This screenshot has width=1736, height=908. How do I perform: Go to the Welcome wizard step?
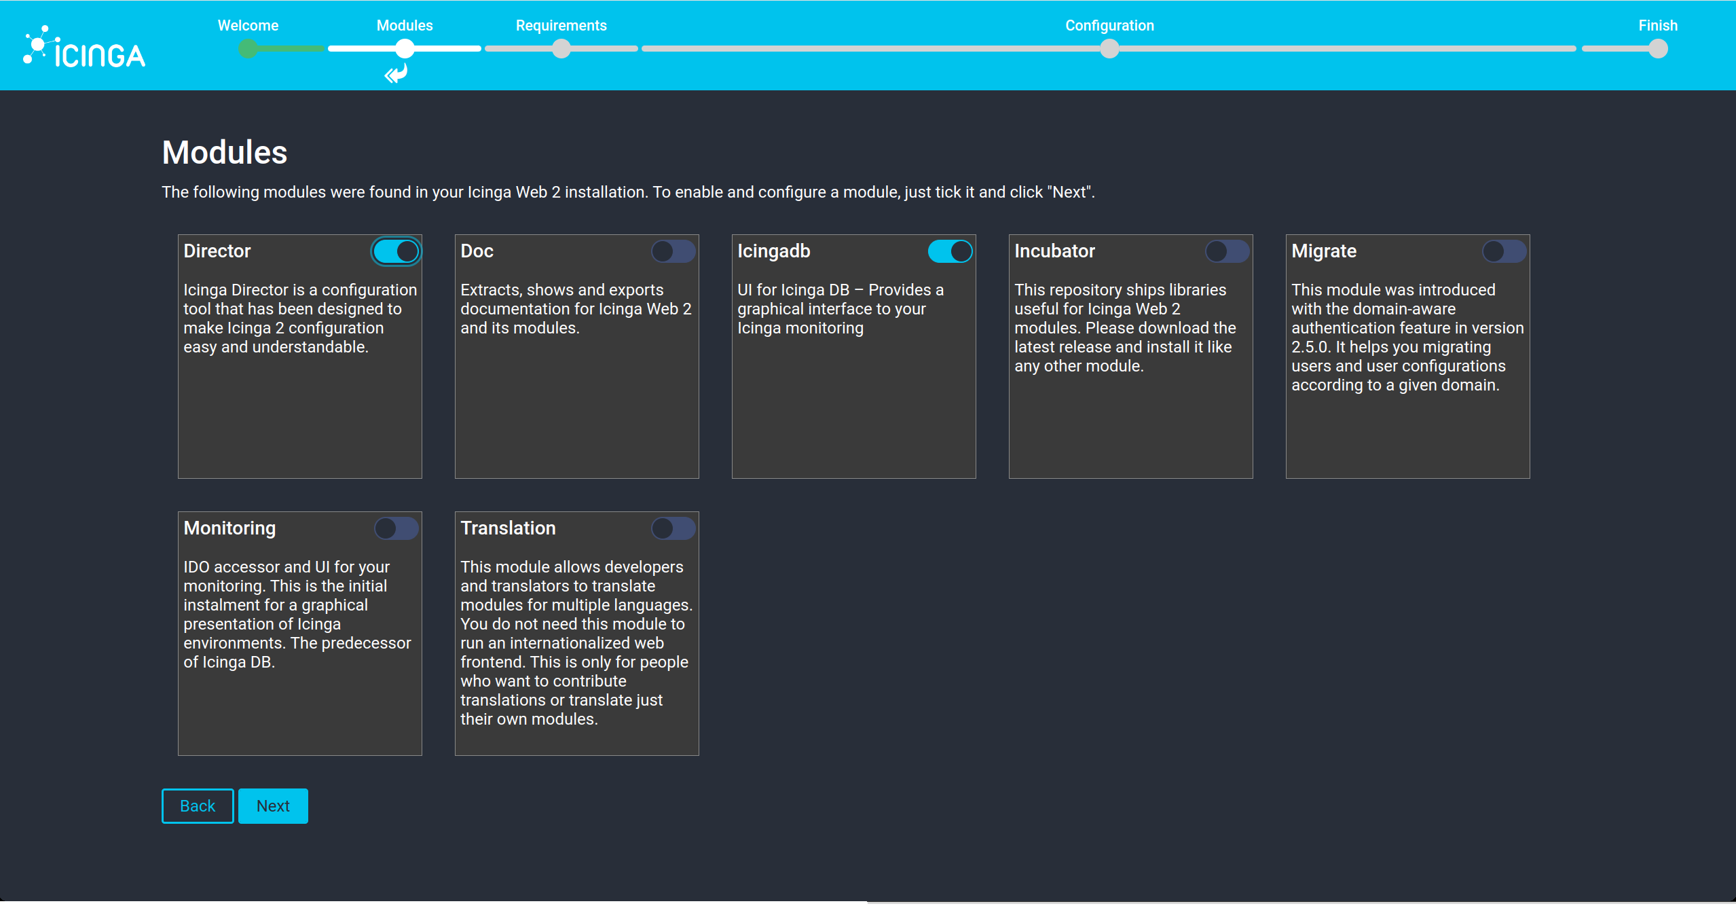coord(248,26)
